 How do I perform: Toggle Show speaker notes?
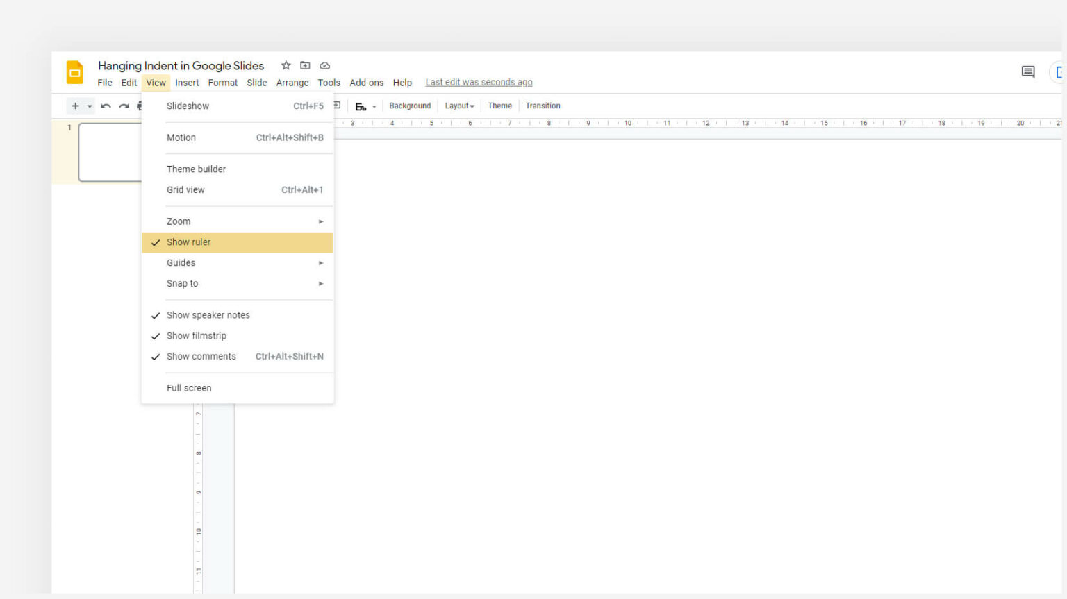(x=238, y=315)
